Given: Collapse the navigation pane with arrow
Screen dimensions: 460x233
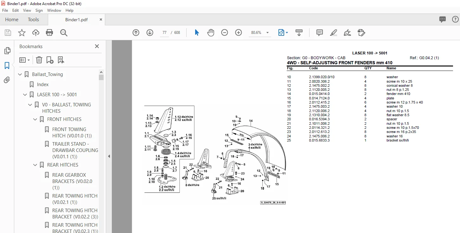Looking at the screenshot, I should (x=109, y=156).
